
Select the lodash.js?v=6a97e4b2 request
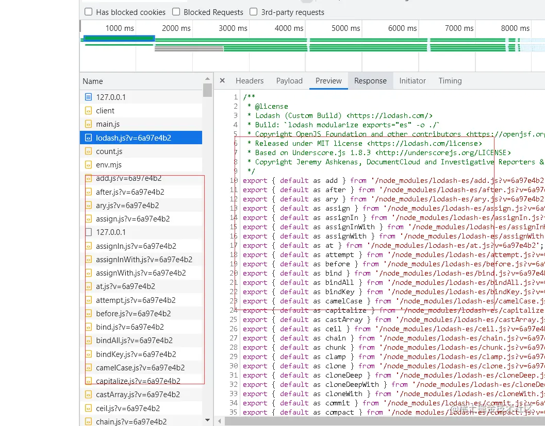pyautogui.click(x=134, y=138)
